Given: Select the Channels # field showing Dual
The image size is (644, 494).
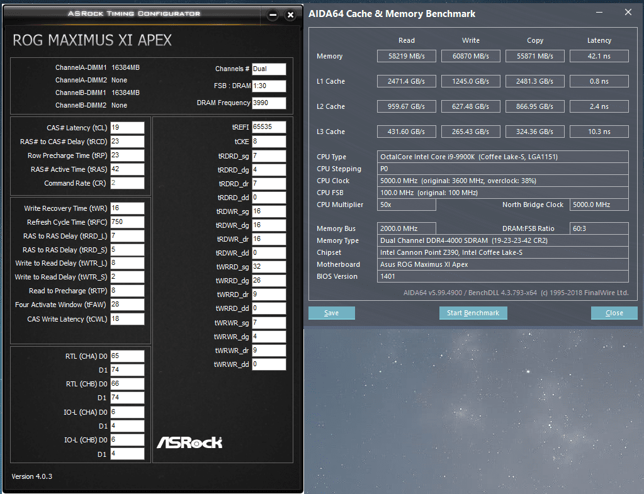Looking at the screenshot, I should [269, 69].
